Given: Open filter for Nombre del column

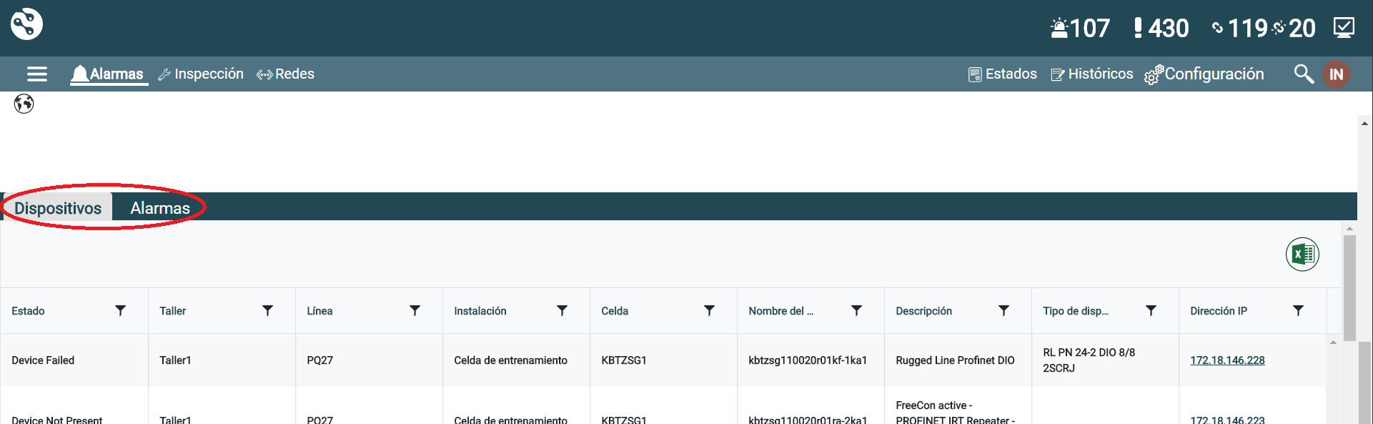Looking at the screenshot, I should click(857, 310).
